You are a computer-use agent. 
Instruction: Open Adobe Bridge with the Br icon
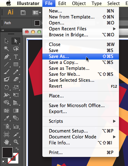[x=23, y=13]
